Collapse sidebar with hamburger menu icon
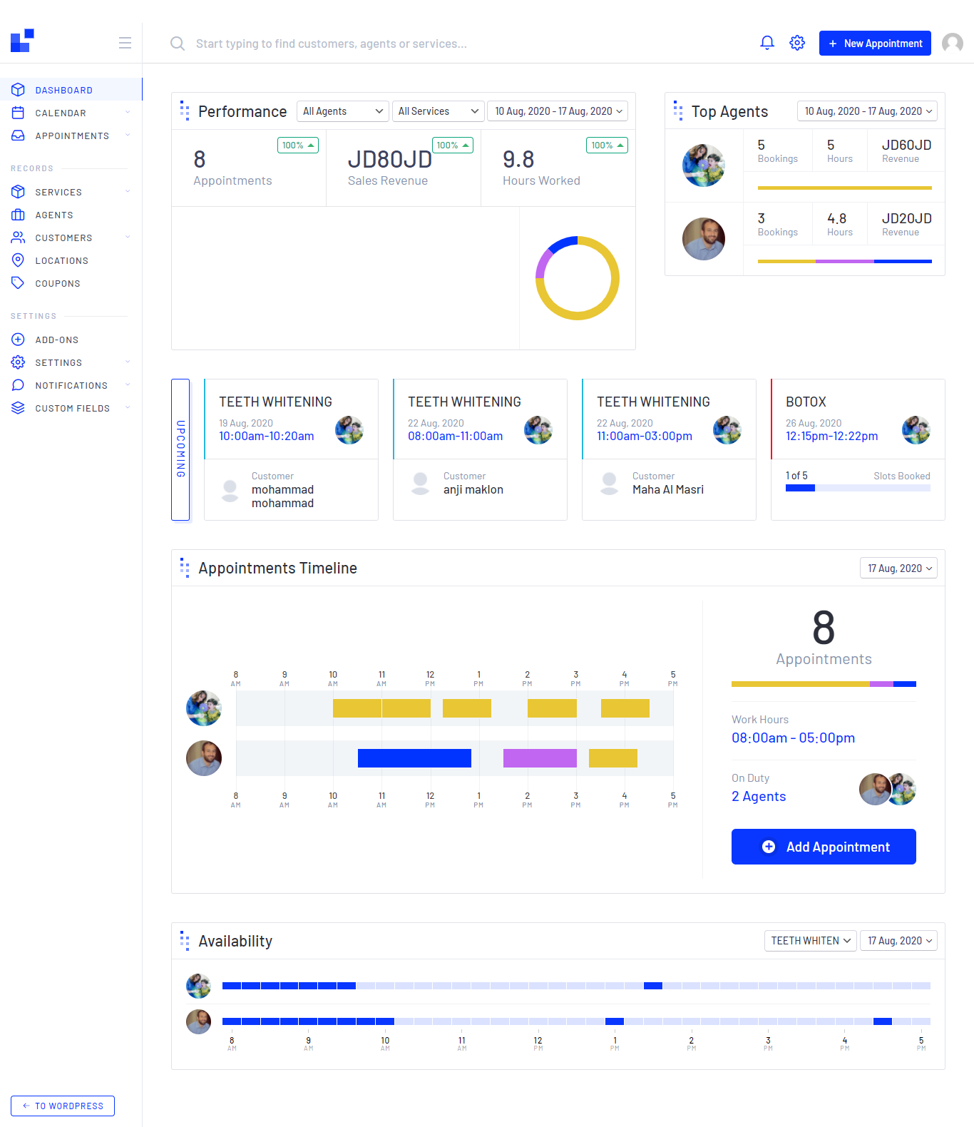The height and width of the screenshot is (1127, 974). 125,43
